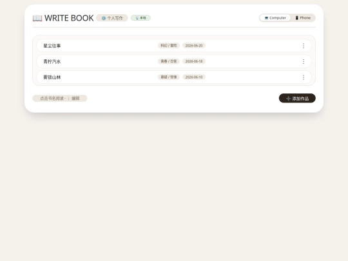Click the 添加作品 add work button
Screen dimensions: 348x261
[297, 99]
